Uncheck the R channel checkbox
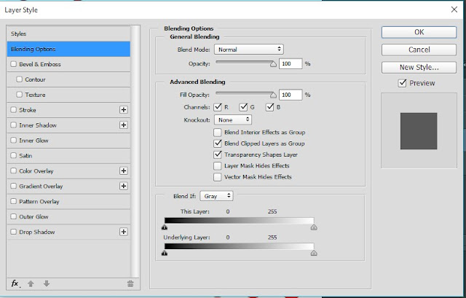The height and width of the screenshot is (298, 466). tap(218, 107)
